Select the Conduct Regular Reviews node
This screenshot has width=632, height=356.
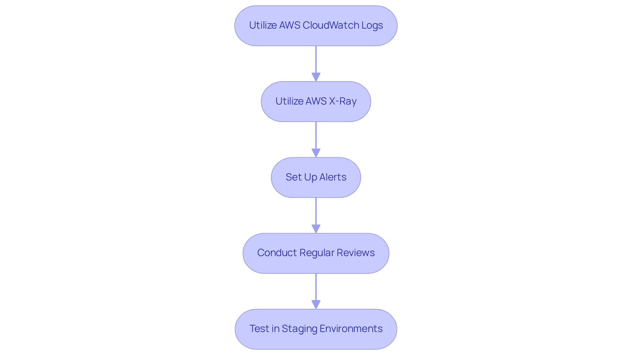pos(316,253)
